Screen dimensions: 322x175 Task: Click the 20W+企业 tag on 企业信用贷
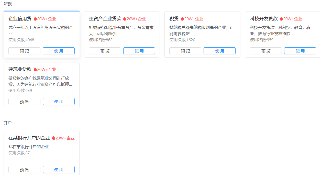(47, 19)
